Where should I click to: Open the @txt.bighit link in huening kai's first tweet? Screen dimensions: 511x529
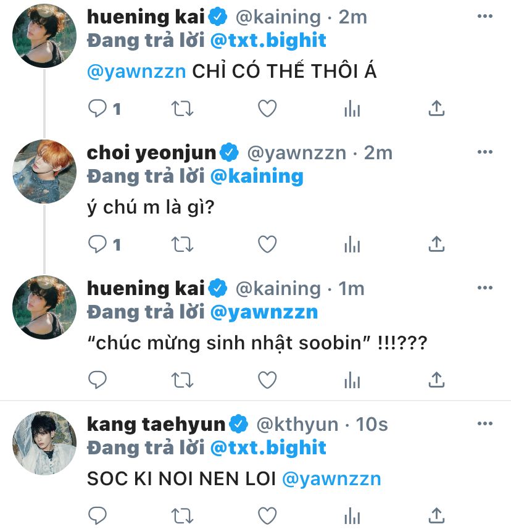[268, 41]
